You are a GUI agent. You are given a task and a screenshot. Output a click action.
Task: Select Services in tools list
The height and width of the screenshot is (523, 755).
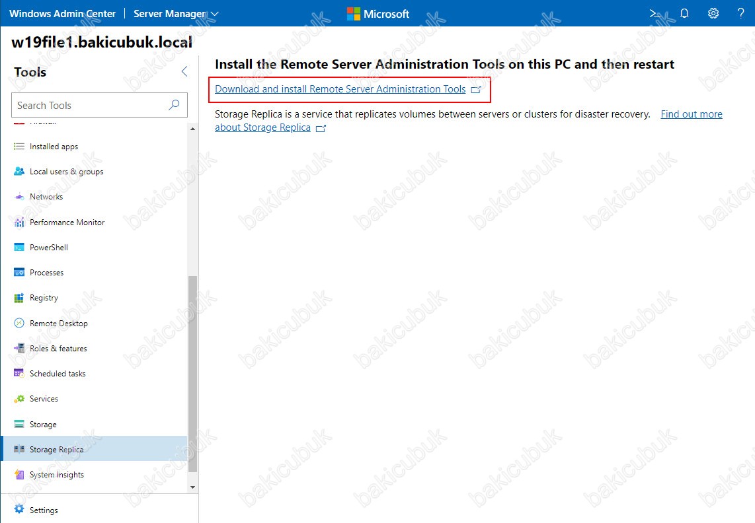[95, 399]
